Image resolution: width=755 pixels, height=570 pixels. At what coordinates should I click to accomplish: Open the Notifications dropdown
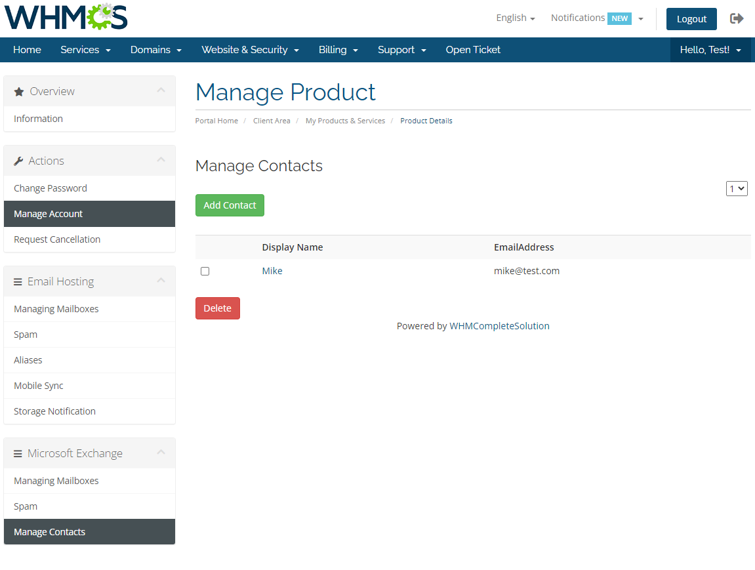click(x=597, y=18)
